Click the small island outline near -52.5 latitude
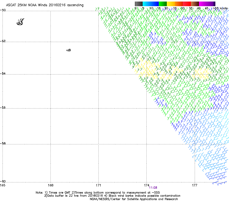Screen dimensions: 229x201 click(69, 50)
